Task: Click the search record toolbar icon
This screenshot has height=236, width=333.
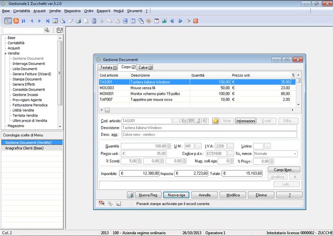Action: (x=55, y=21)
